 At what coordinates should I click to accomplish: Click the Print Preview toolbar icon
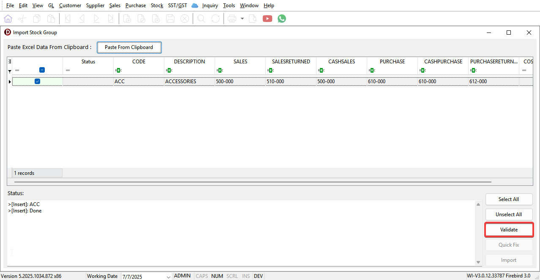tap(253, 19)
